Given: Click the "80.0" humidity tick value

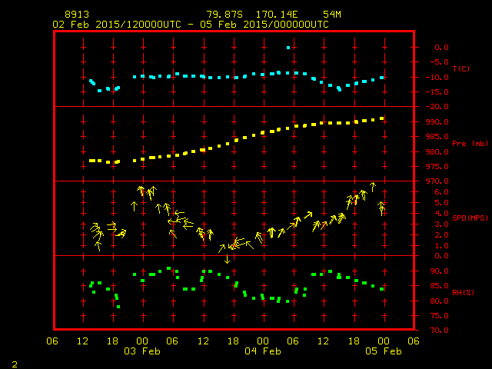Looking at the screenshot, I should coord(439,301).
